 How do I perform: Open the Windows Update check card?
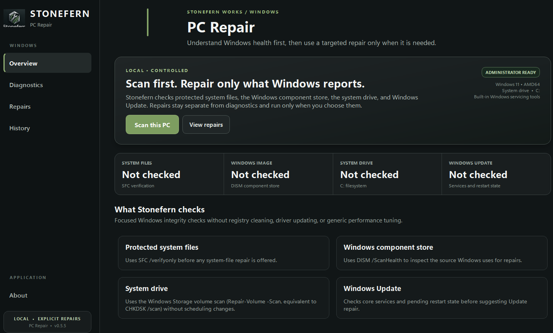click(x=442, y=298)
